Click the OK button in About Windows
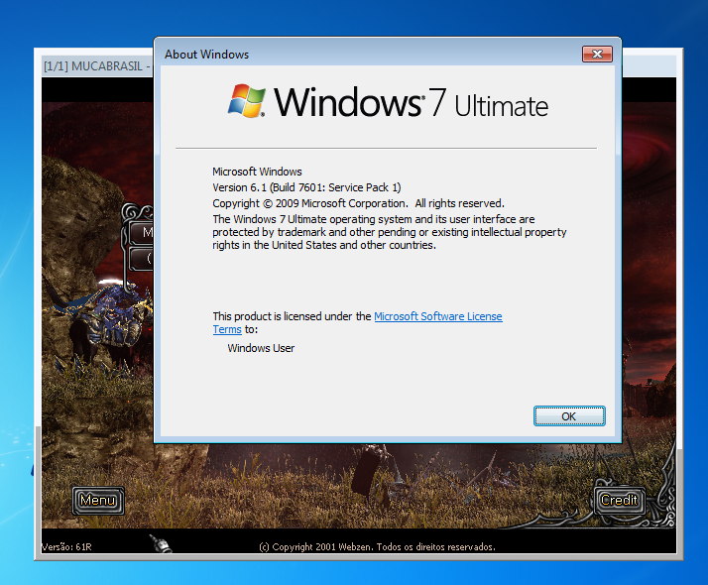708x585 pixels. [568, 416]
